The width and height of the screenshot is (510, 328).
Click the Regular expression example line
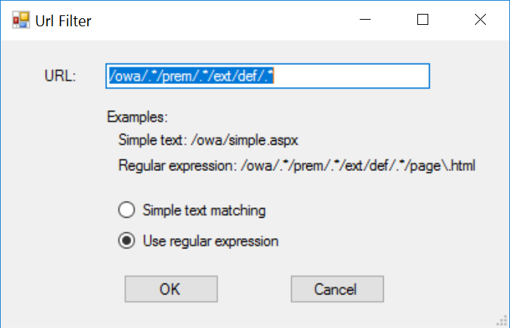coord(296,166)
